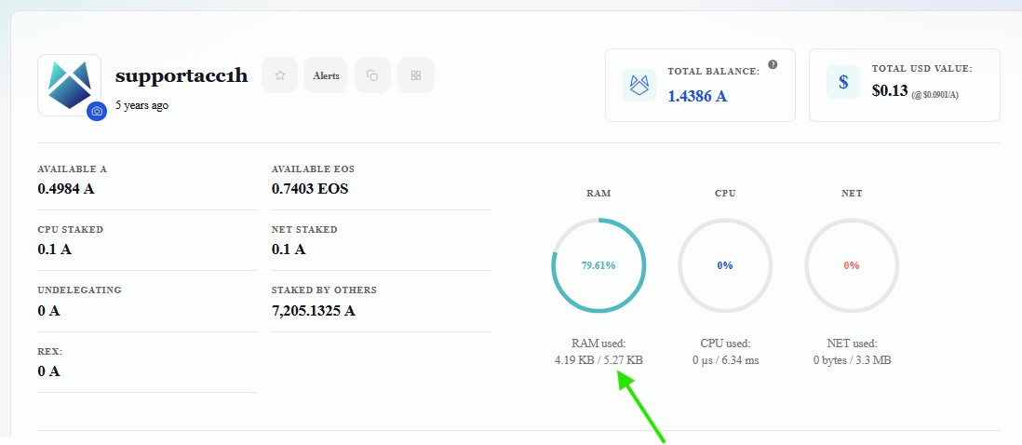This screenshot has width=1022, height=445.
Task: Open the Alerts button
Action: click(326, 74)
